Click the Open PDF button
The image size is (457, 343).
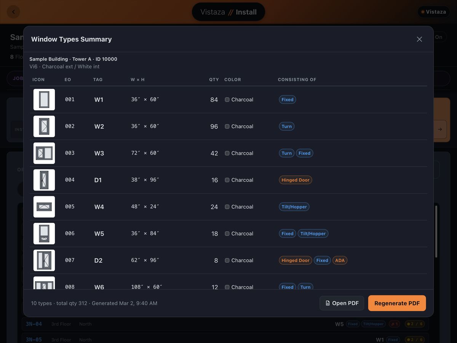(x=342, y=303)
